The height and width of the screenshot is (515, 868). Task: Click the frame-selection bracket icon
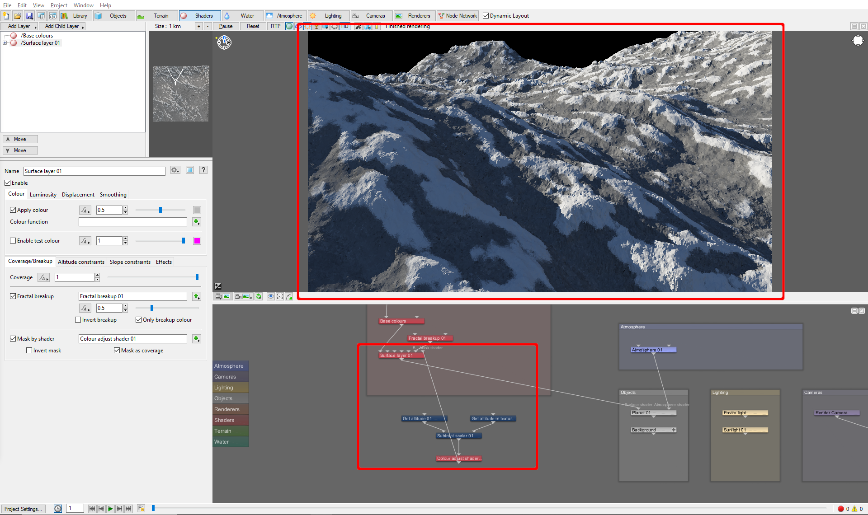(x=280, y=296)
